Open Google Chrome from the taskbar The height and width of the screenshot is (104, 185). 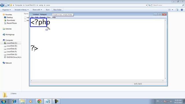pyautogui.click(x=39, y=101)
